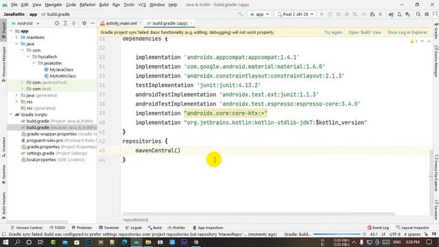Click the Windows taskbar search icon

17,242
